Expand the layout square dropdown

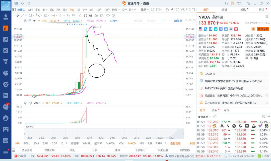tap(161, 10)
